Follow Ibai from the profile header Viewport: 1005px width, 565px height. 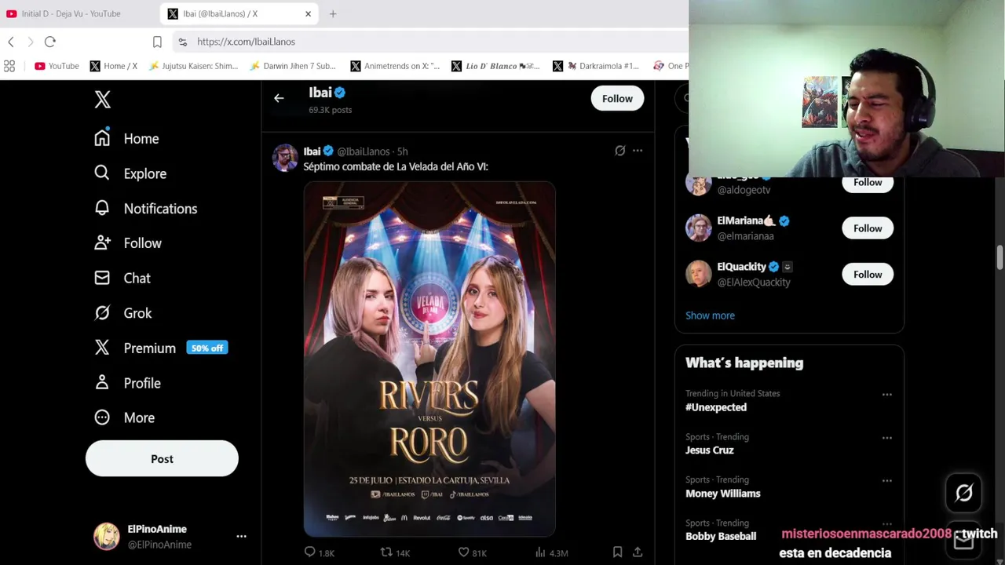pos(617,98)
